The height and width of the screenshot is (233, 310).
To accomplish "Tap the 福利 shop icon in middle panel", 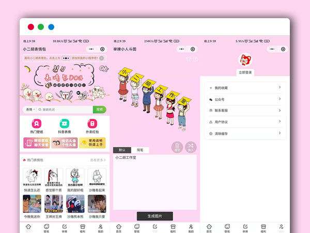I will coord(173,226).
